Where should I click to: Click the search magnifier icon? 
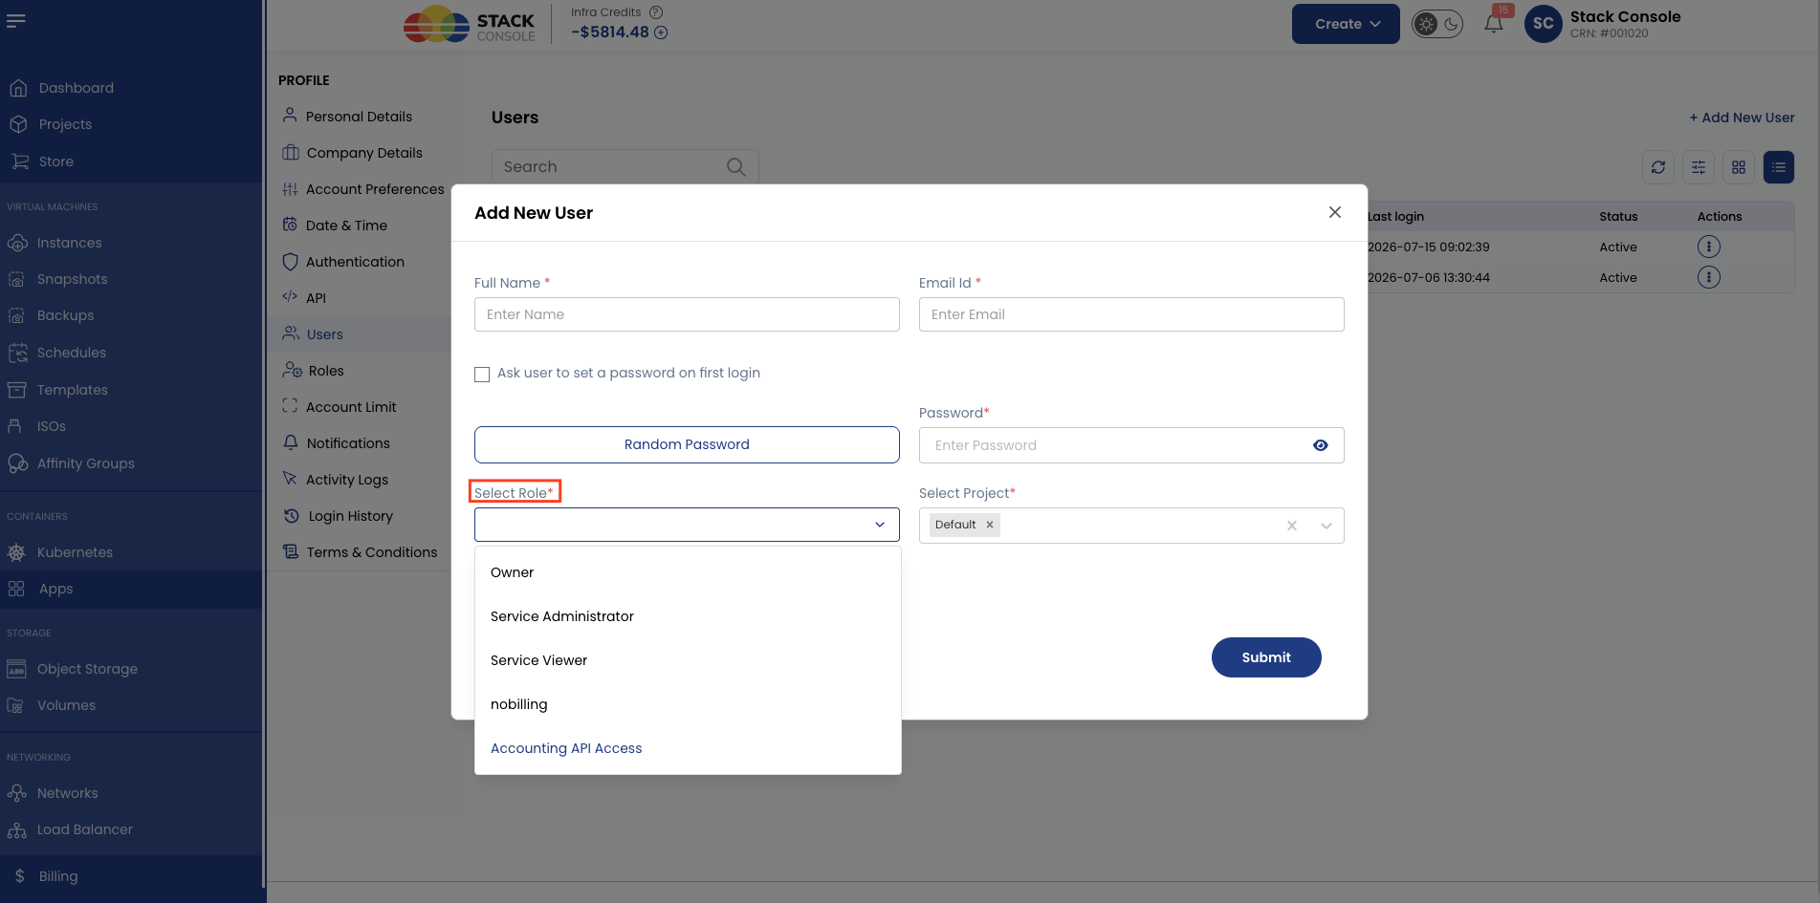coord(735,166)
